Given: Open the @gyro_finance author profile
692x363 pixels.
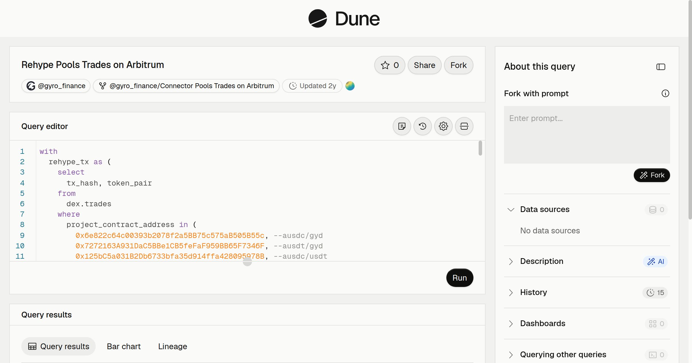Looking at the screenshot, I should click(x=56, y=86).
